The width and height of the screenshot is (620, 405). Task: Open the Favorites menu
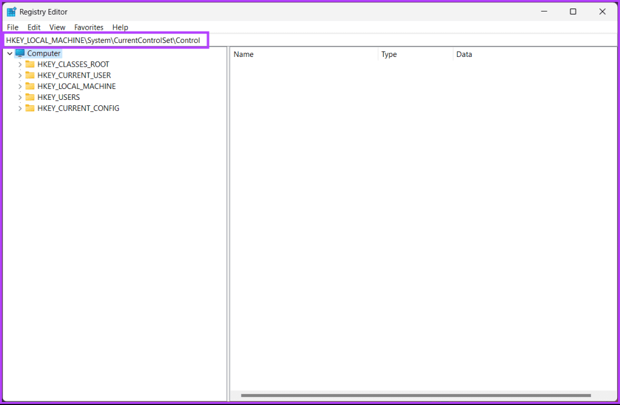tap(88, 27)
